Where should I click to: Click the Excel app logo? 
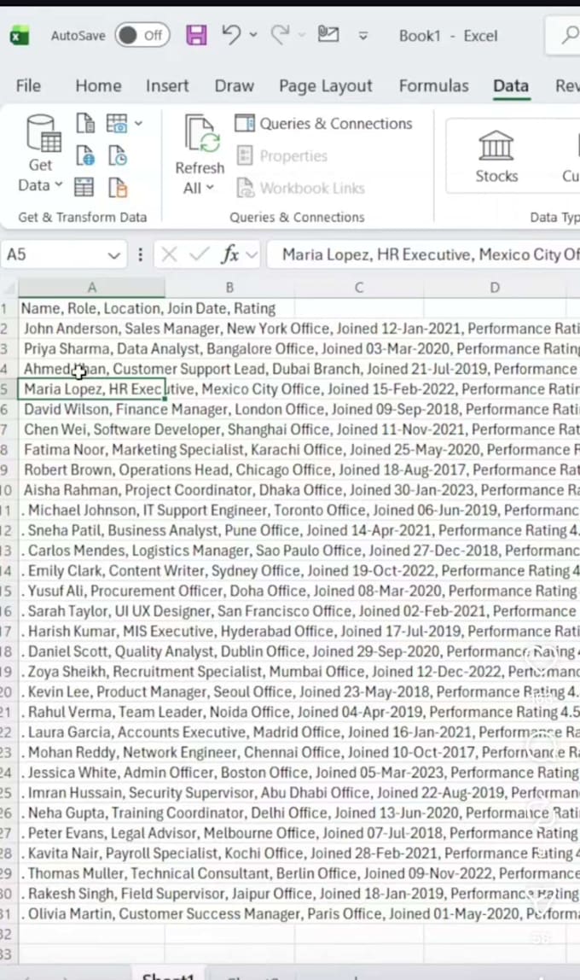click(20, 36)
